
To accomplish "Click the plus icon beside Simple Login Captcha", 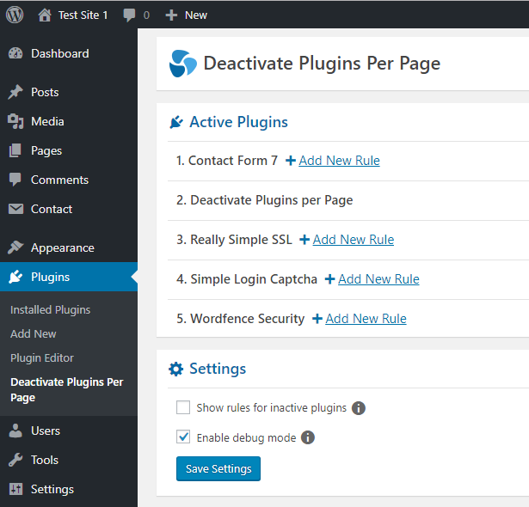I will [329, 279].
